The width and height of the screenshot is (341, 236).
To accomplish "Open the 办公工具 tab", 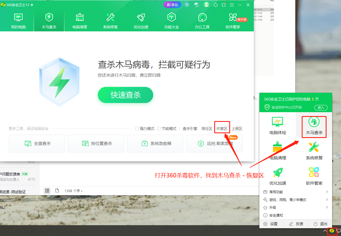I will (202, 21).
